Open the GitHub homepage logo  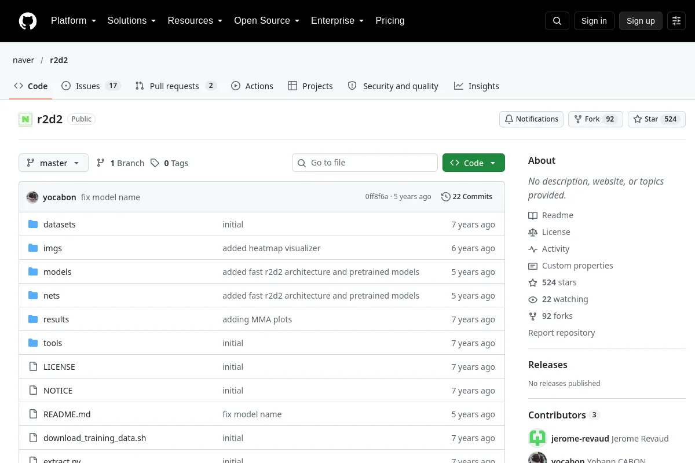[28, 21]
